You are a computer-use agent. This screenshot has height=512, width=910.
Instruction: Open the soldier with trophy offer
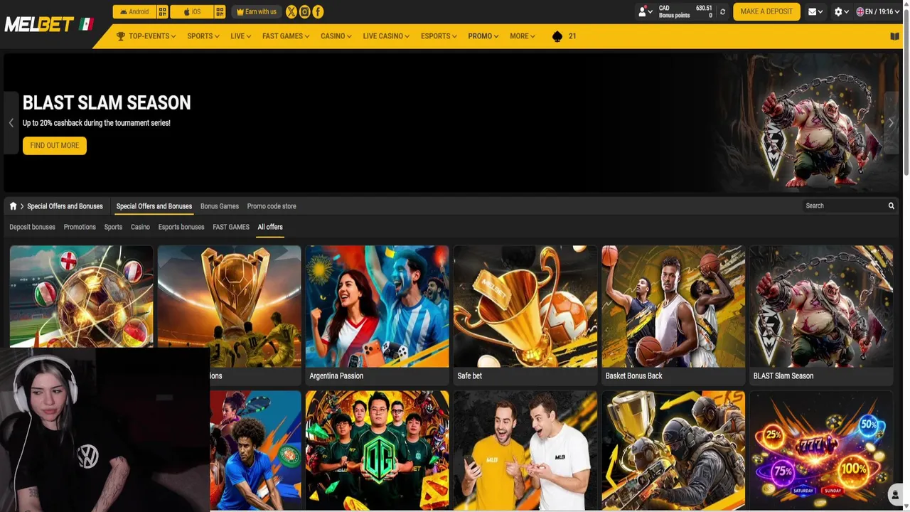click(673, 450)
